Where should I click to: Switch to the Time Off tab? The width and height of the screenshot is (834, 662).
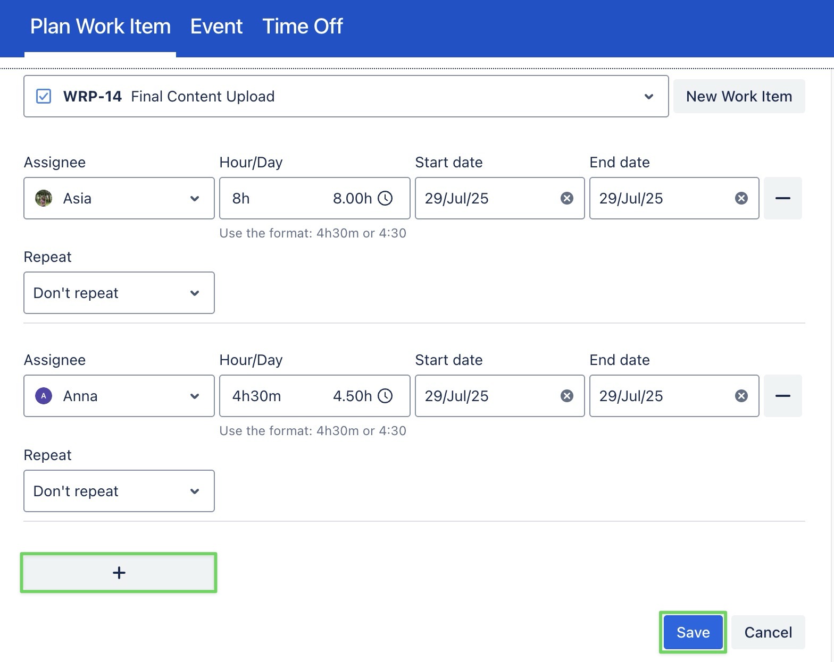303,27
